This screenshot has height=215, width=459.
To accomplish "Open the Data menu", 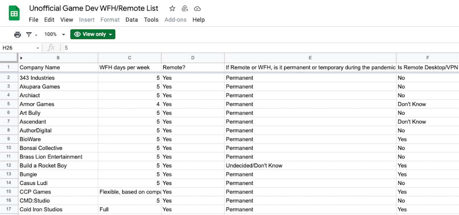I will 132,20.
